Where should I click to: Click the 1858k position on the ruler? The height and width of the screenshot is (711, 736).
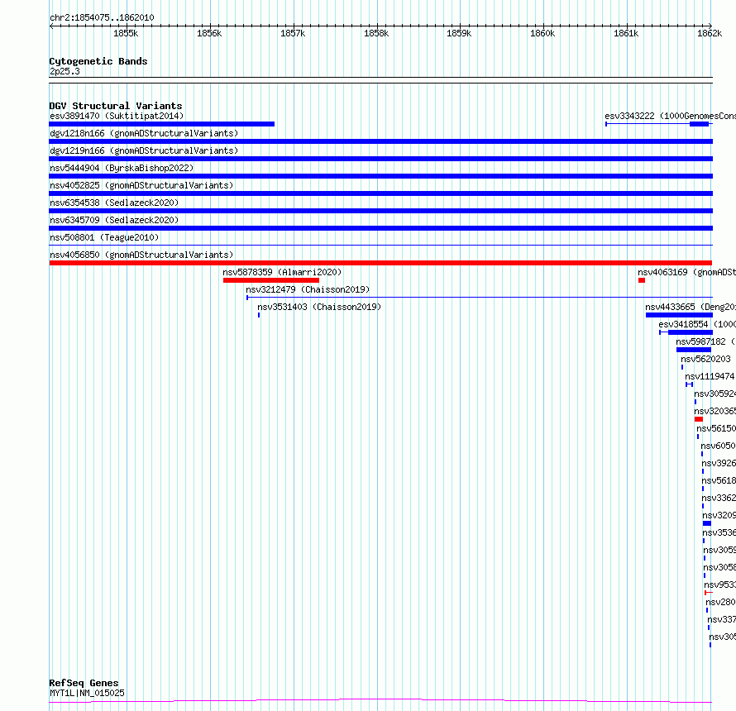(x=376, y=33)
